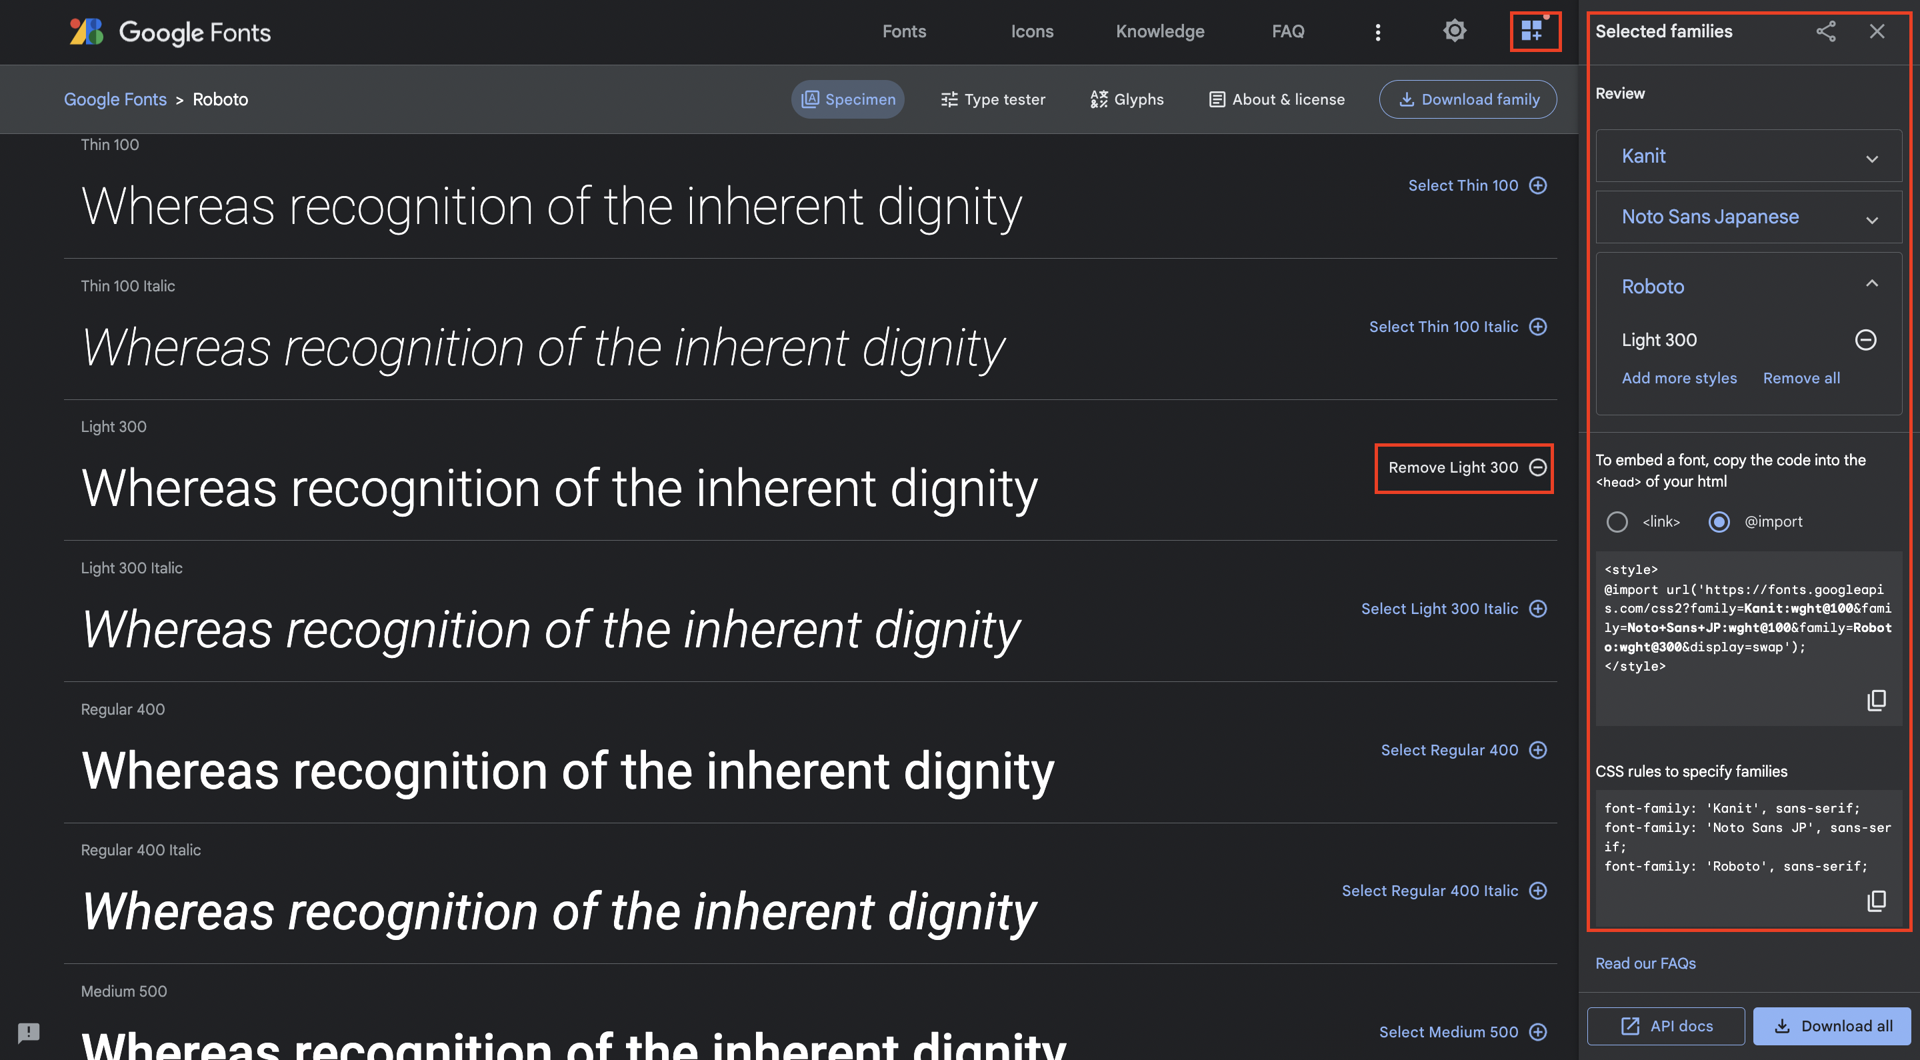Click the plus icon for Thin 100

[1539, 185]
